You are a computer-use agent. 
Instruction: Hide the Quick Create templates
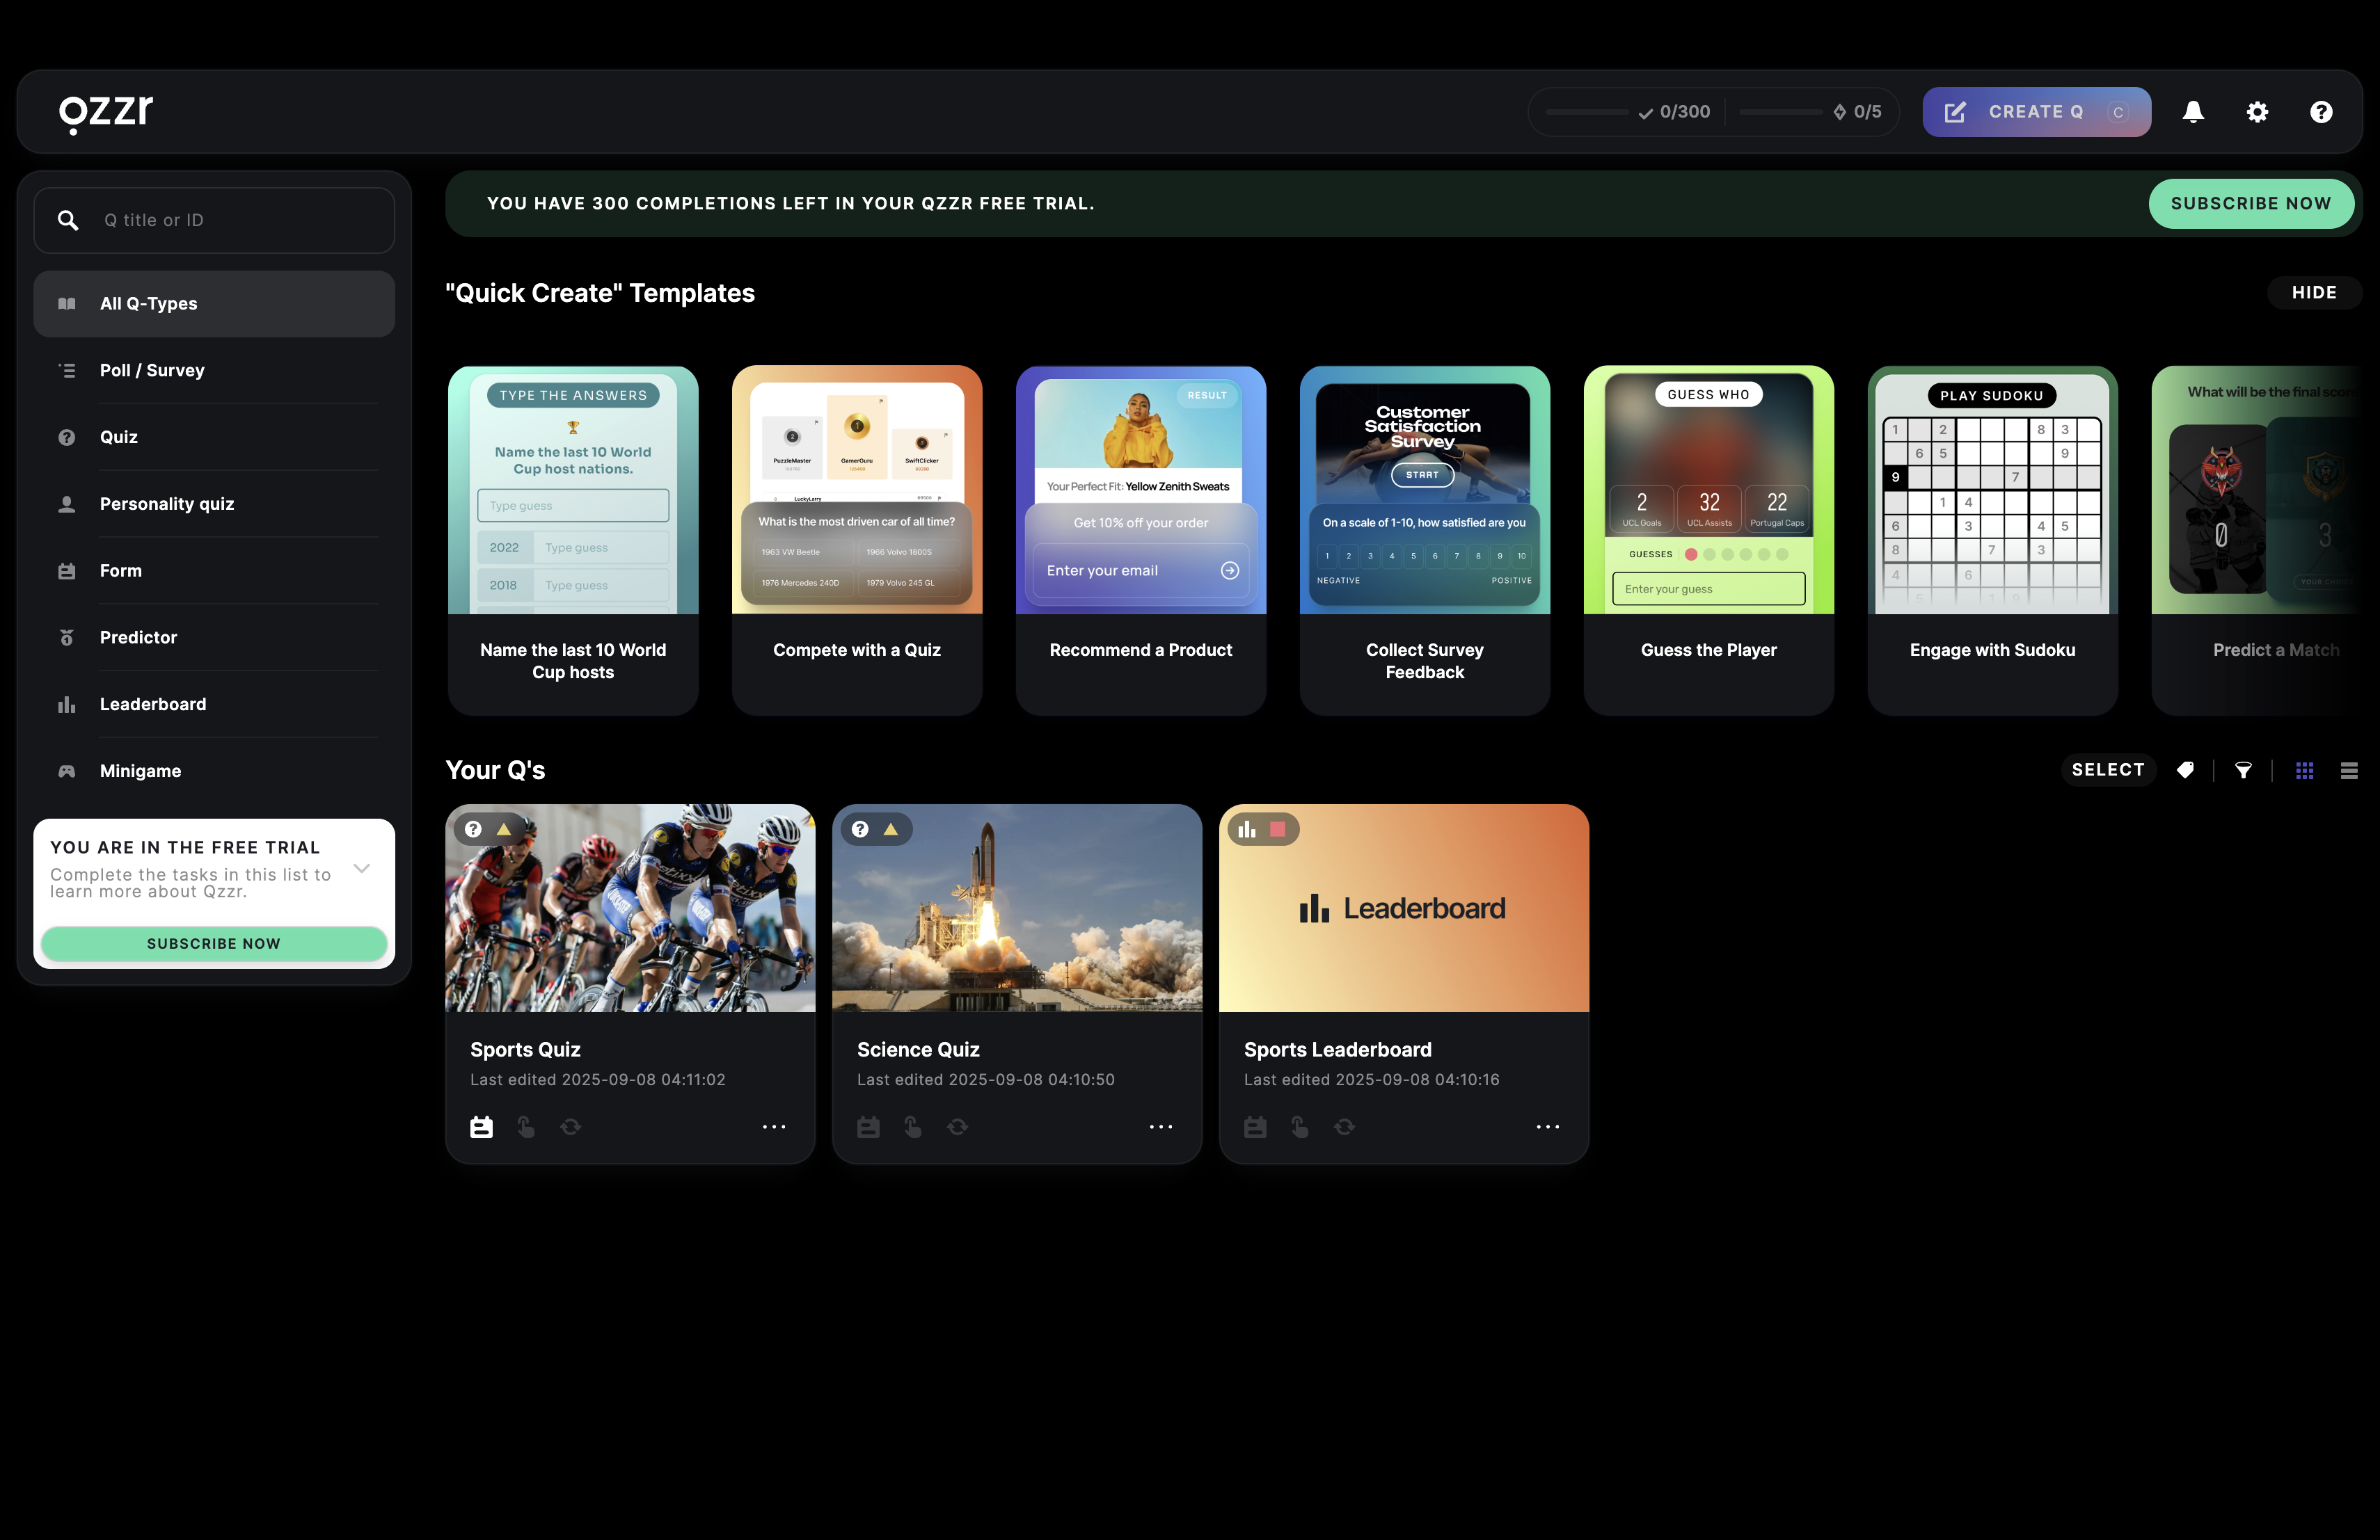click(2313, 293)
